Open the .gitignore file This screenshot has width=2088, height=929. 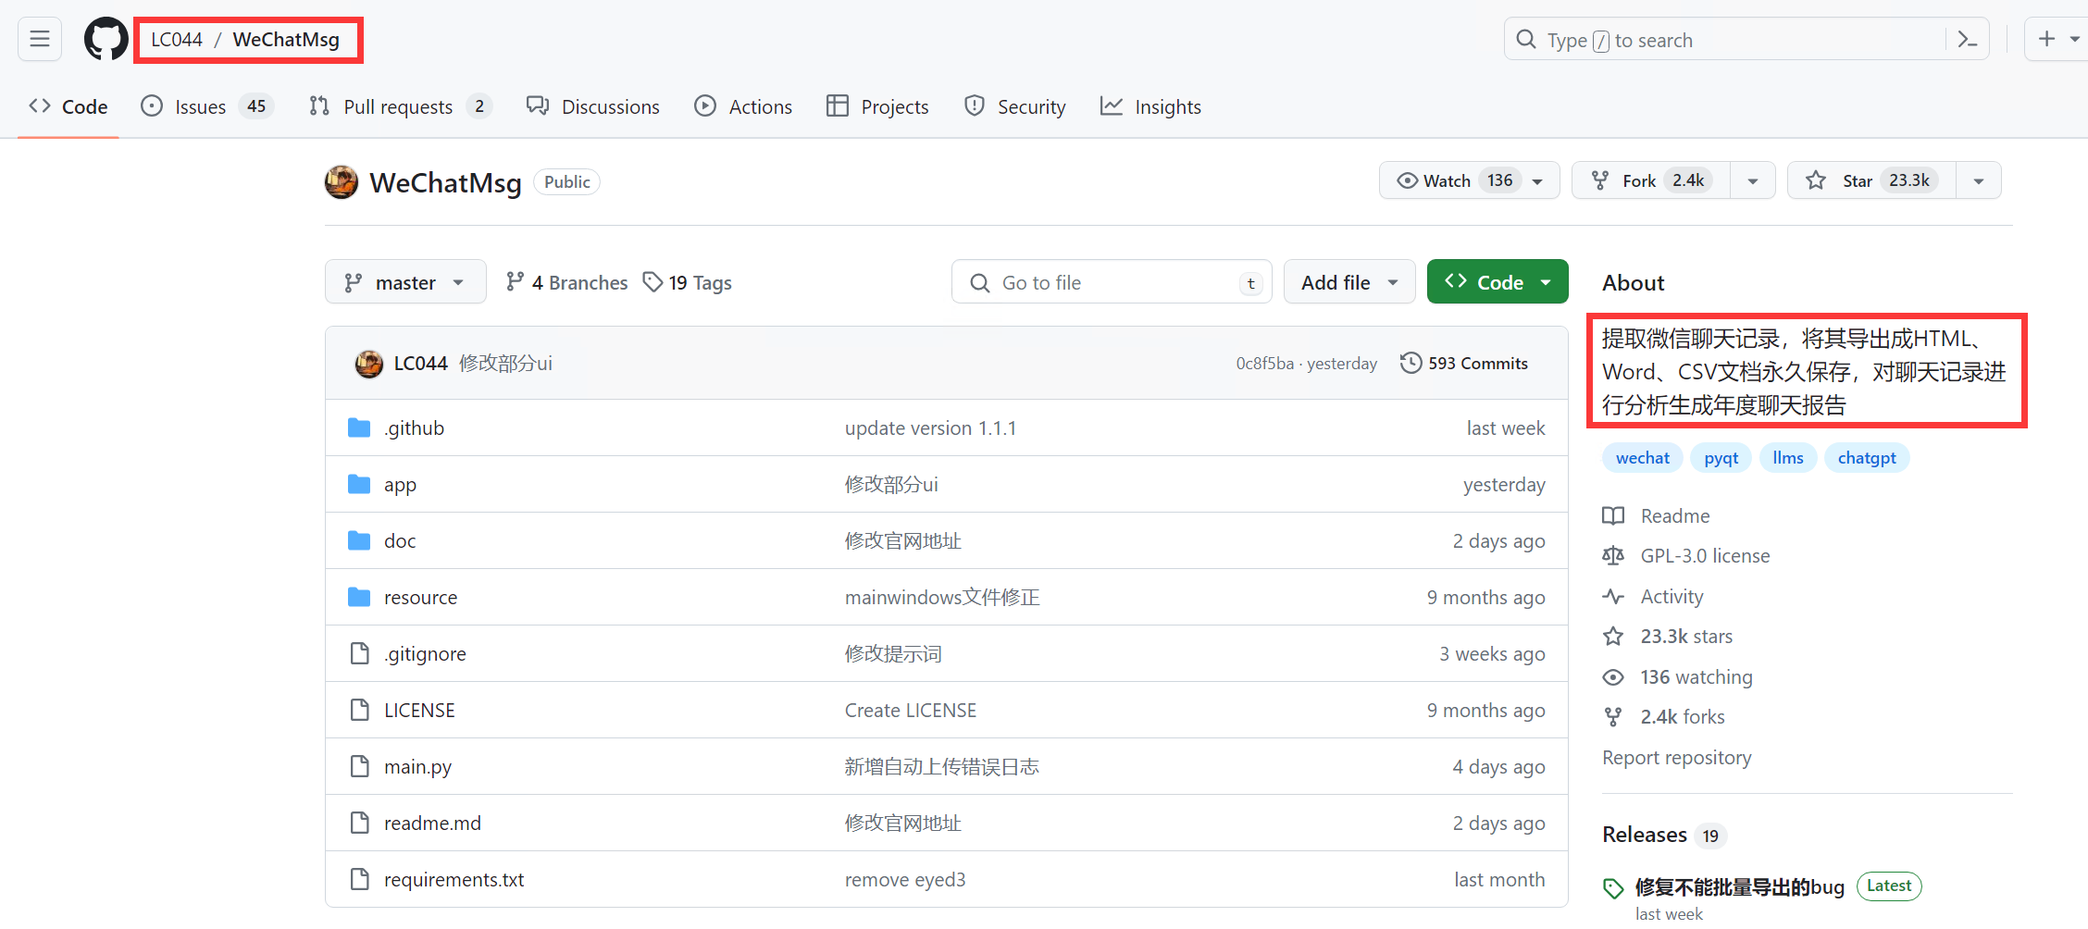425,654
